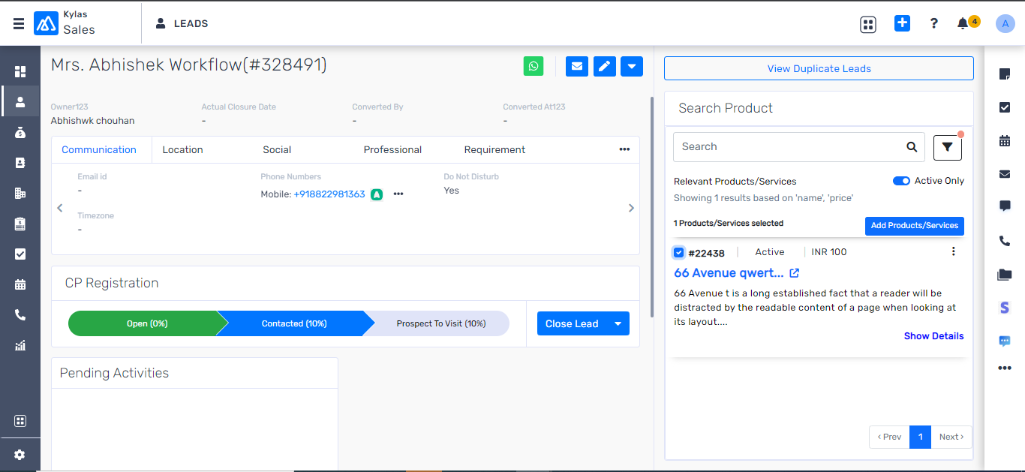The image size is (1025, 472).
Task: Open the Documents folder in right sidebar
Action: coord(1005,274)
